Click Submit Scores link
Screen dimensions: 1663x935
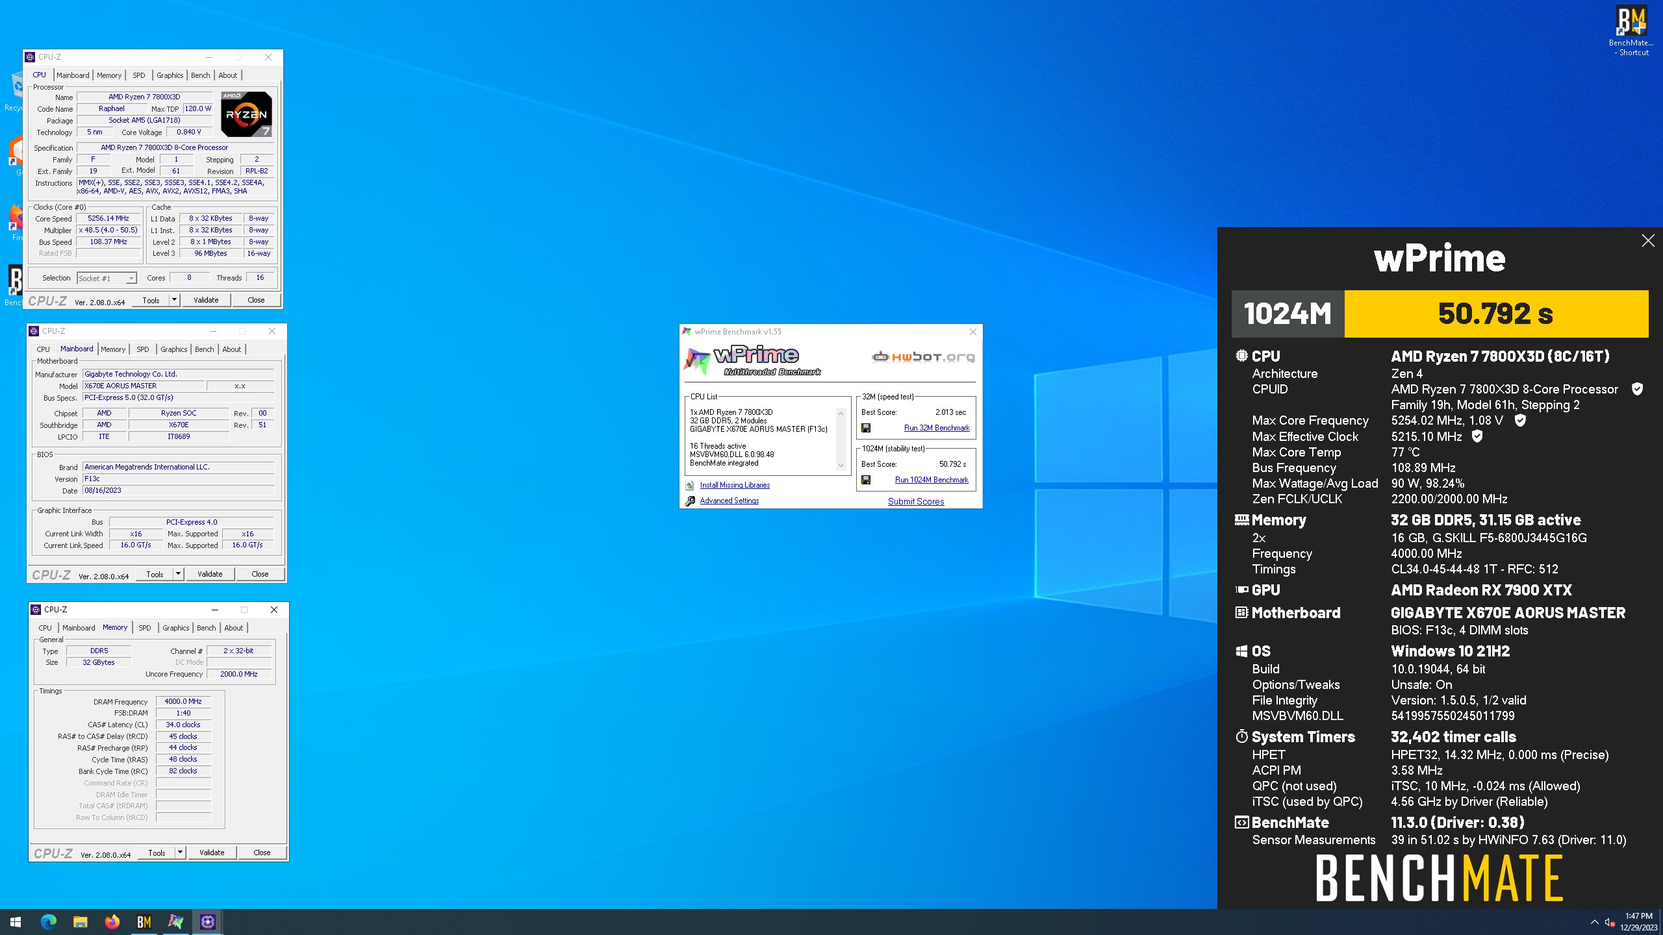coord(916,501)
